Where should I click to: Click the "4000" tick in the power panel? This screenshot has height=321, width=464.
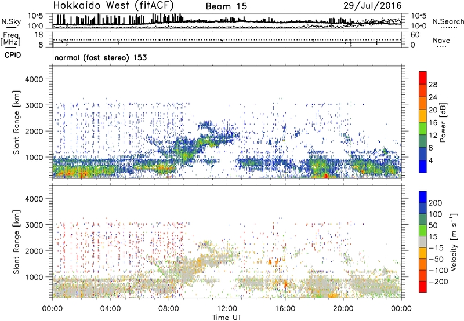coord(34,79)
